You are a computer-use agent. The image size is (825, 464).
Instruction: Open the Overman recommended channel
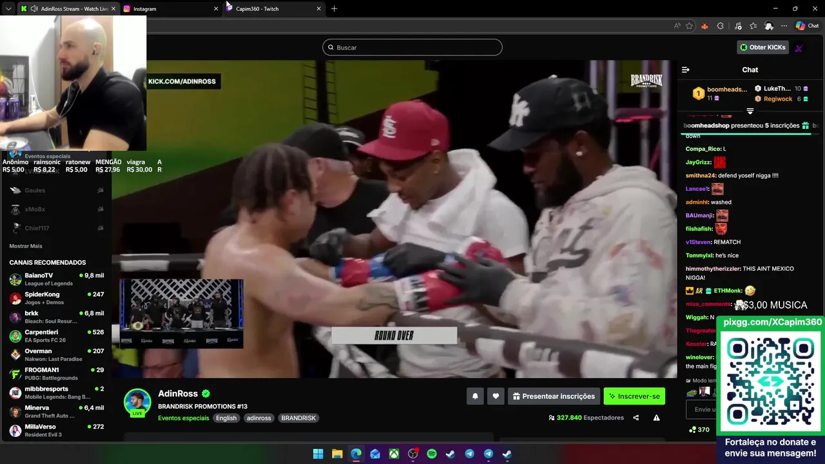(x=57, y=355)
